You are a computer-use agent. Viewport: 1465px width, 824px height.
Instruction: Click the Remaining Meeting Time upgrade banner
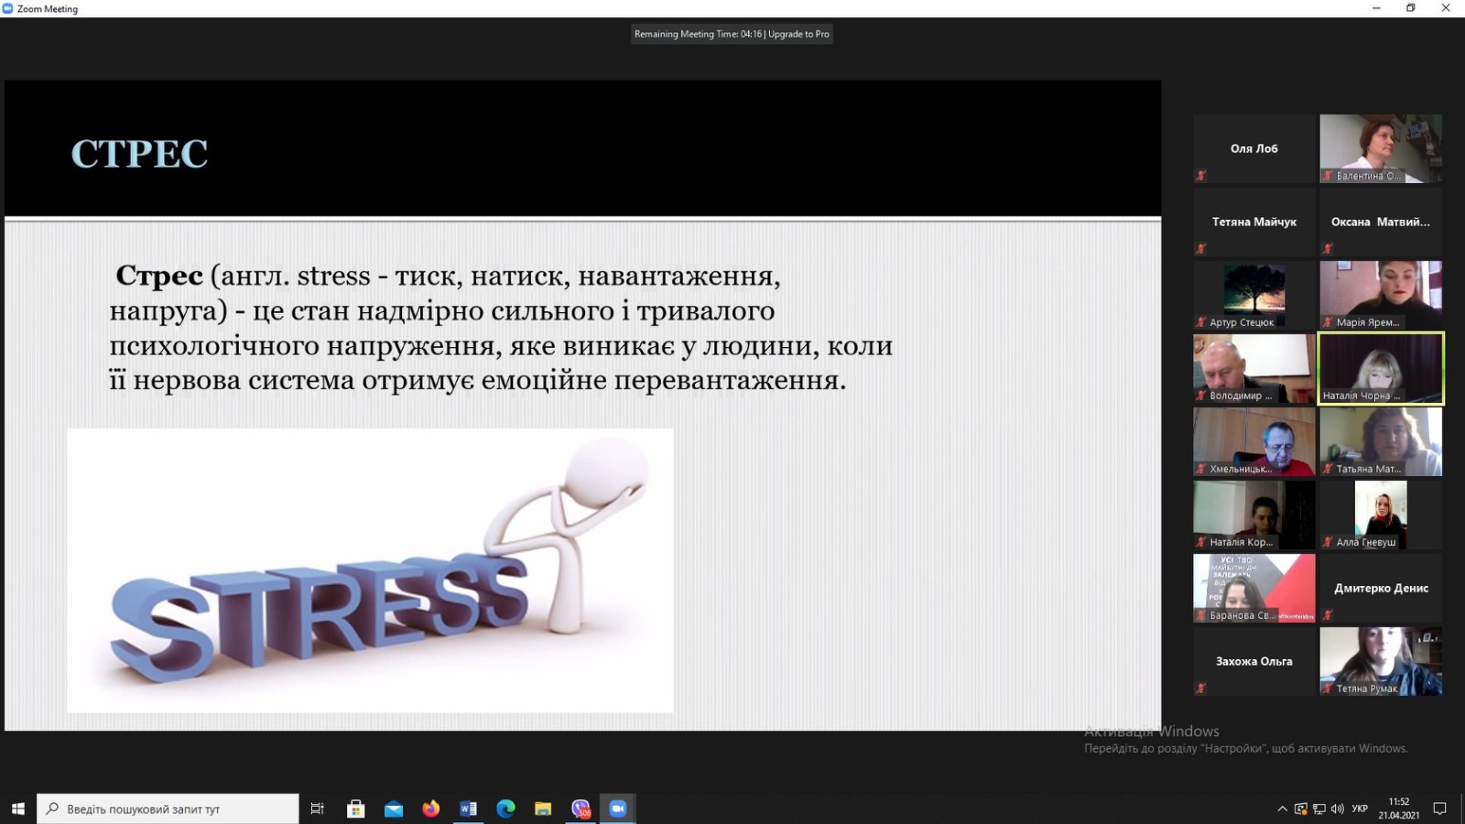coord(732,34)
